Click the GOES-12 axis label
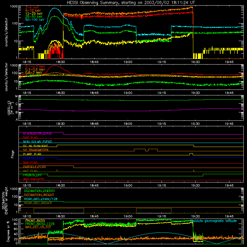 (10, 108)
